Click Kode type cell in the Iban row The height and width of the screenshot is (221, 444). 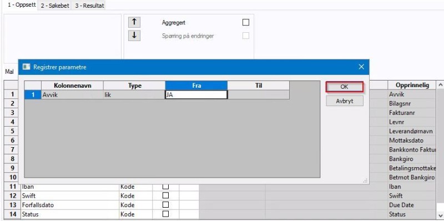[135, 187]
